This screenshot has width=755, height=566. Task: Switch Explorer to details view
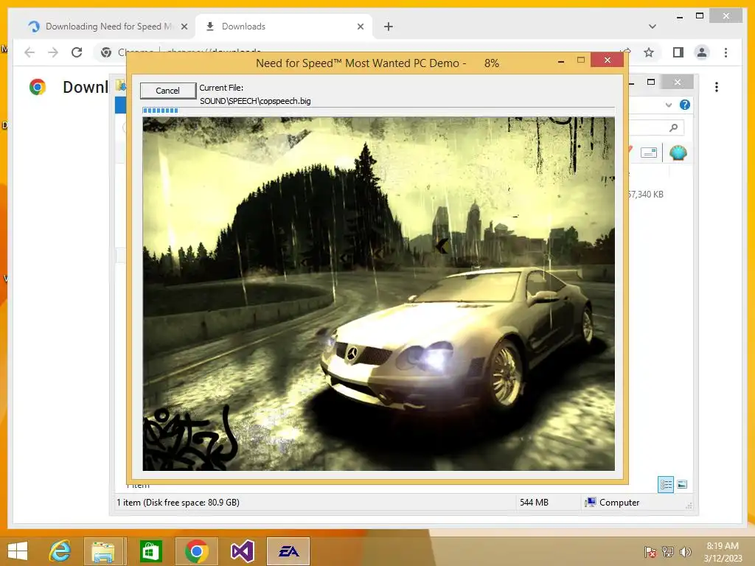pos(666,484)
